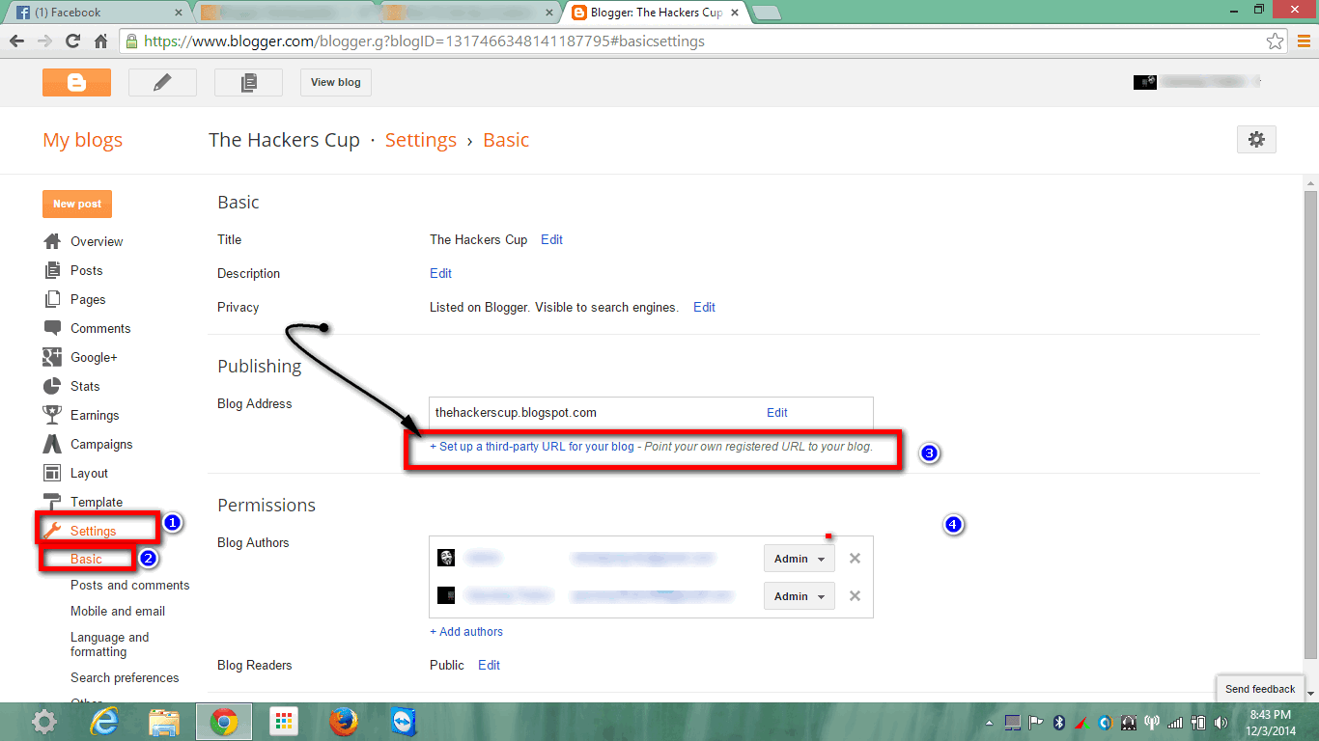Click the Pages icon in sidebar
The image size is (1319, 741).
click(x=52, y=299)
